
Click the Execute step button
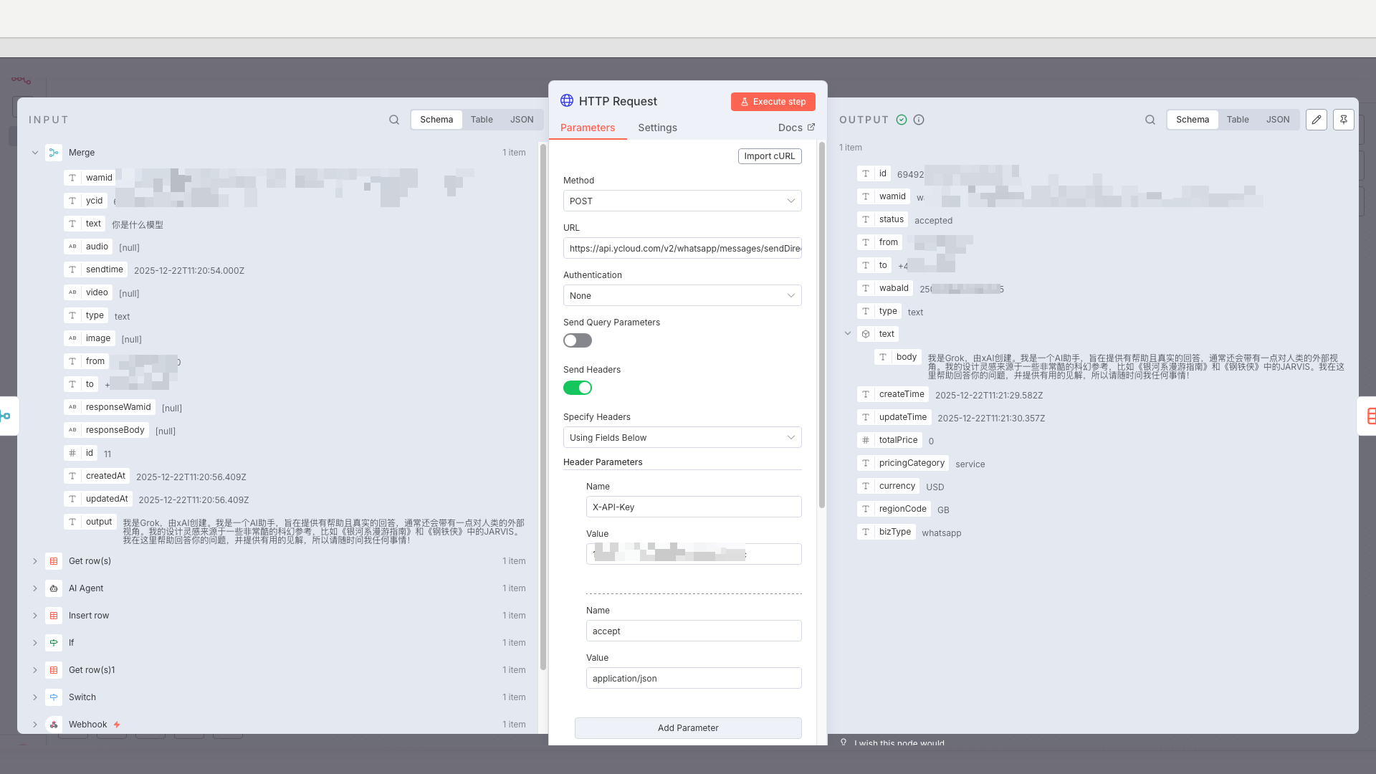click(773, 102)
